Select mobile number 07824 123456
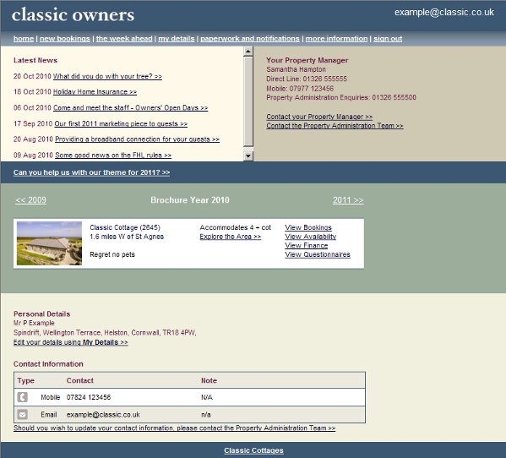This screenshot has height=458, width=506. pyautogui.click(x=89, y=397)
